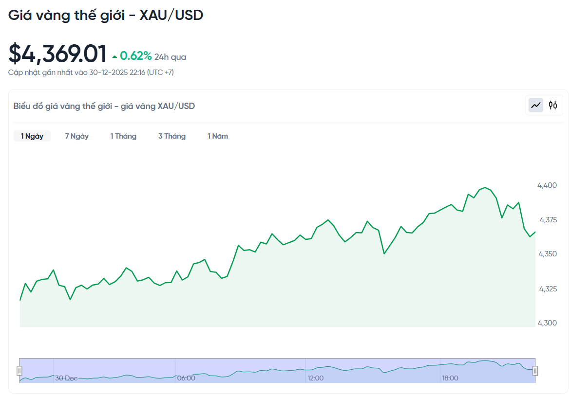Image resolution: width=569 pixels, height=396 pixels.
Task: Click the peak of the green price line
Action: pyautogui.click(x=485, y=187)
